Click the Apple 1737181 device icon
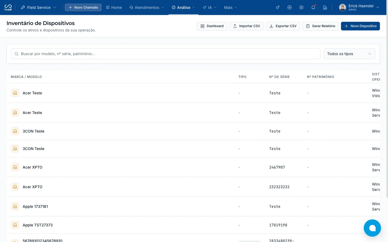The image size is (388, 242). [15, 207]
